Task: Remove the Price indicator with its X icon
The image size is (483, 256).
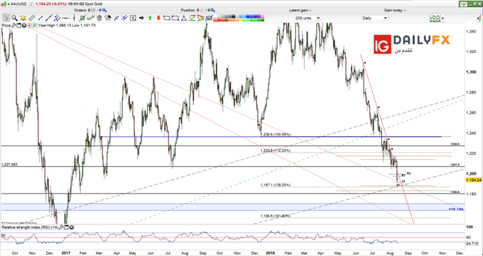Action: click(x=23, y=26)
